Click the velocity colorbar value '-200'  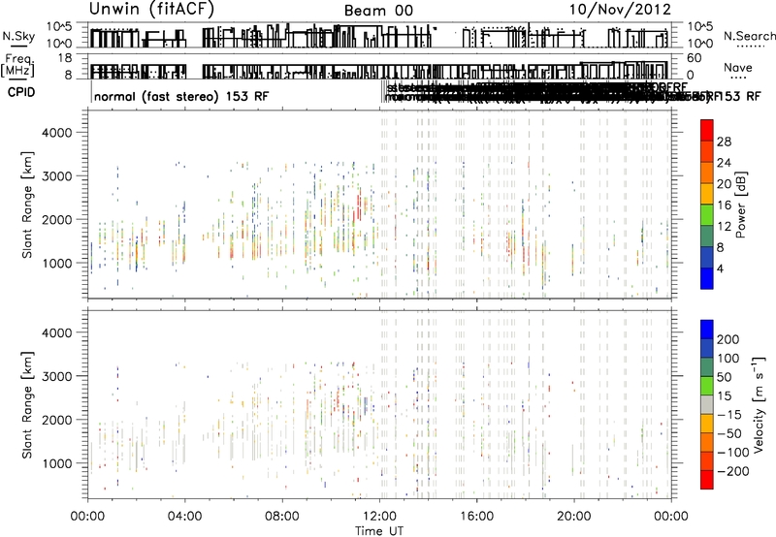733,471
